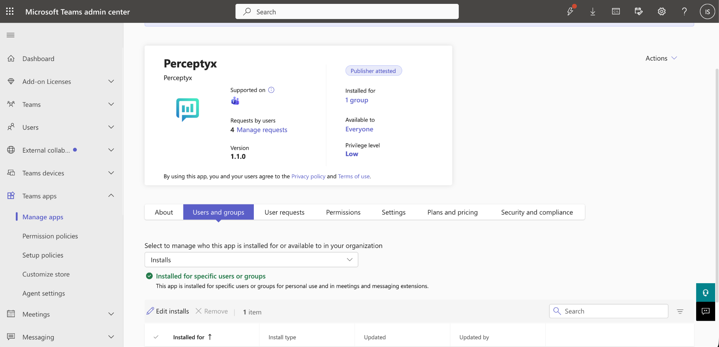This screenshot has width=719, height=347.
Task: Switch to the Plans and pricing tab
Action: point(453,212)
